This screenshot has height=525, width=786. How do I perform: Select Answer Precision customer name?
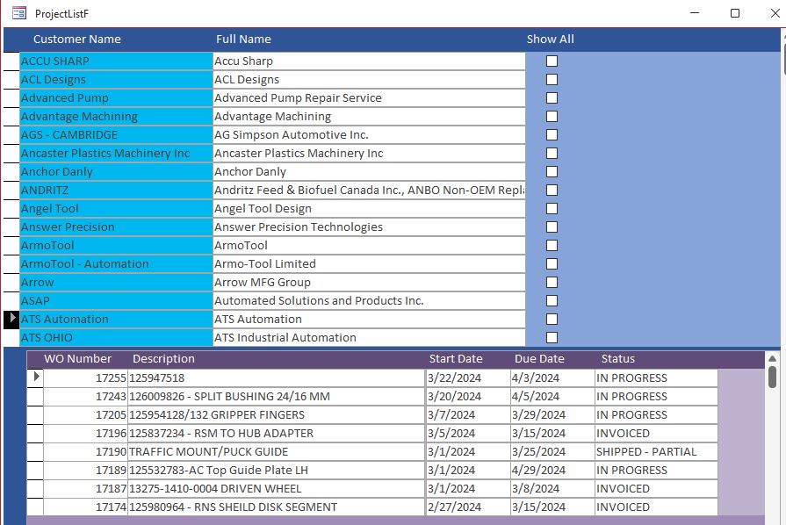click(x=116, y=227)
